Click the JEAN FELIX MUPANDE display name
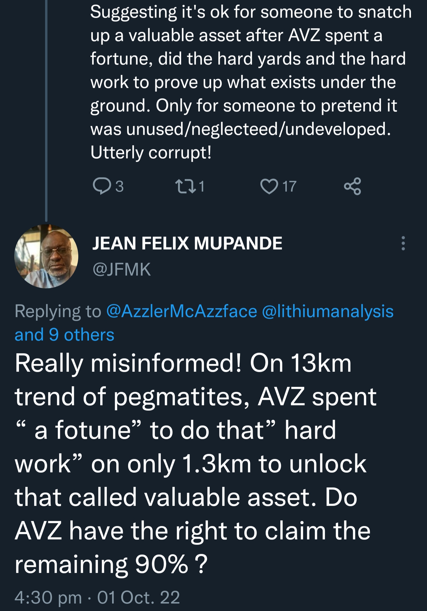Image resolution: width=427 pixels, height=611 pixels. (x=187, y=243)
